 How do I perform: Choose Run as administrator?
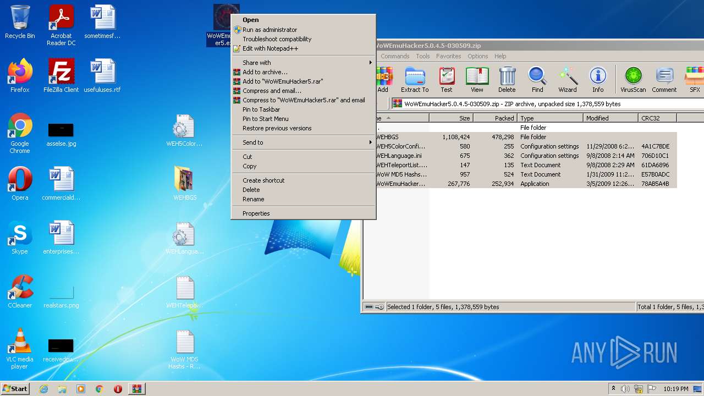(303, 30)
